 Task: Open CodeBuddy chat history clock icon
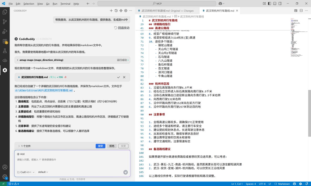tap(116, 10)
